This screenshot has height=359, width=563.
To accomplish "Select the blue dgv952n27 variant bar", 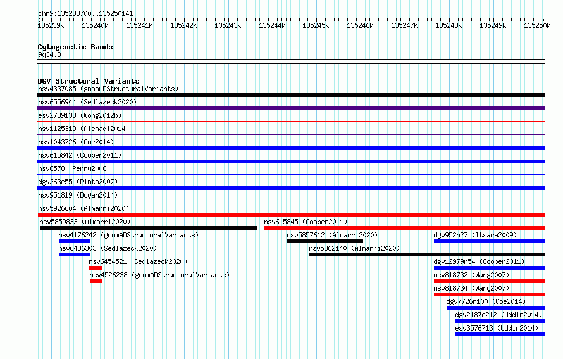I will (x=490, y=241).
